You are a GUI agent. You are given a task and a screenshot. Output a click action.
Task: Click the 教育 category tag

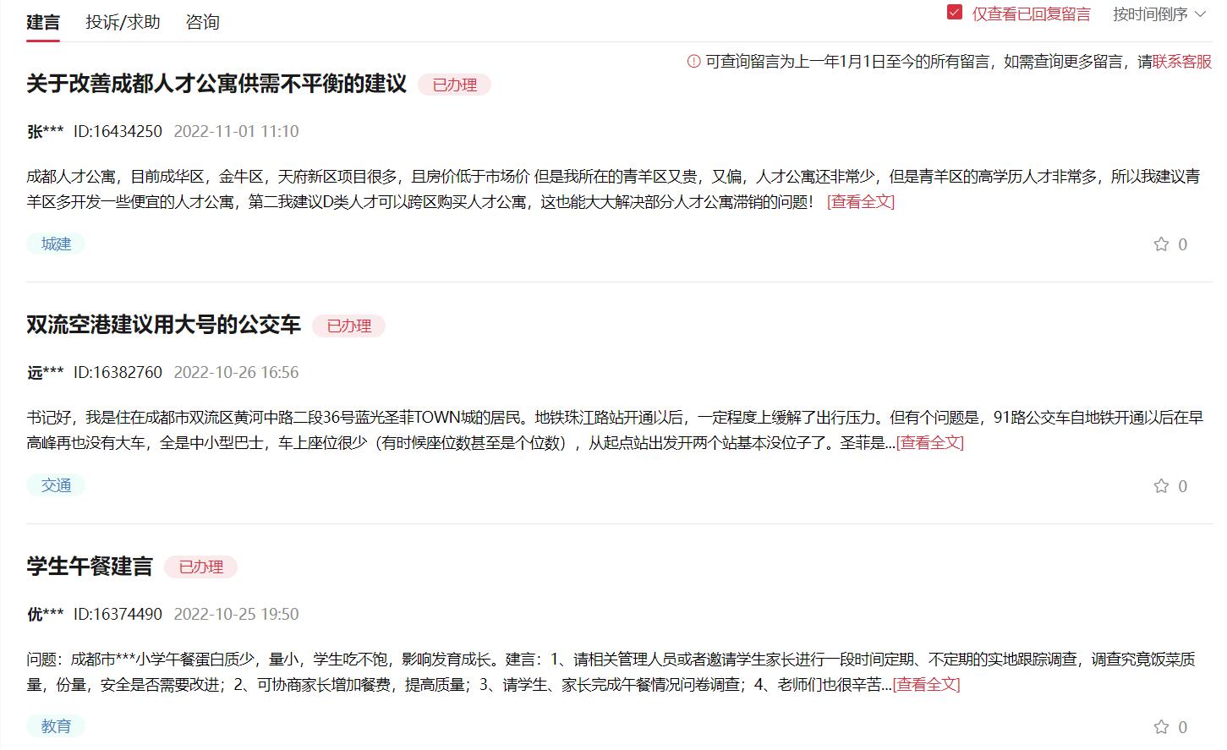pos(55,725)
